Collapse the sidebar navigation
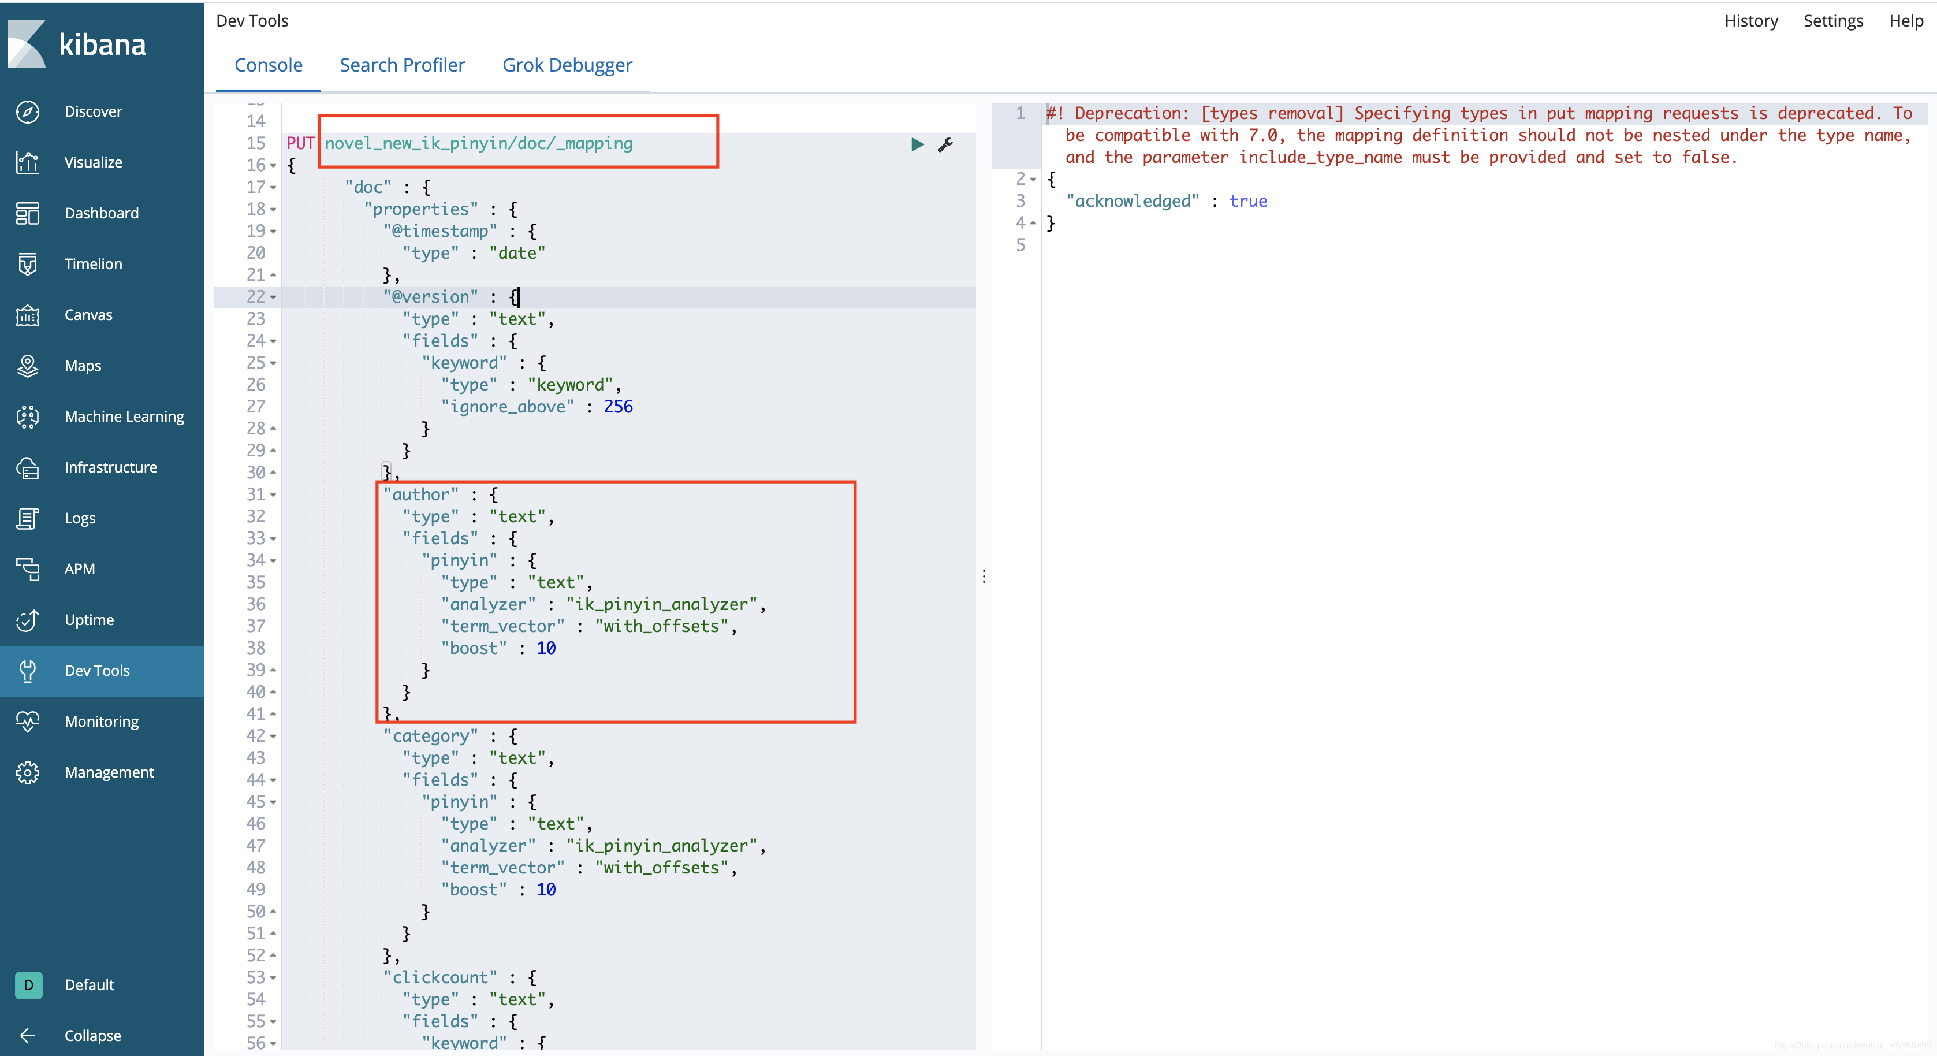This screenshot has width=1937, height=1056. point(92,1035)
